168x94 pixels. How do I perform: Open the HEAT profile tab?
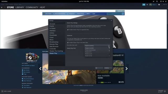point(43,8)
